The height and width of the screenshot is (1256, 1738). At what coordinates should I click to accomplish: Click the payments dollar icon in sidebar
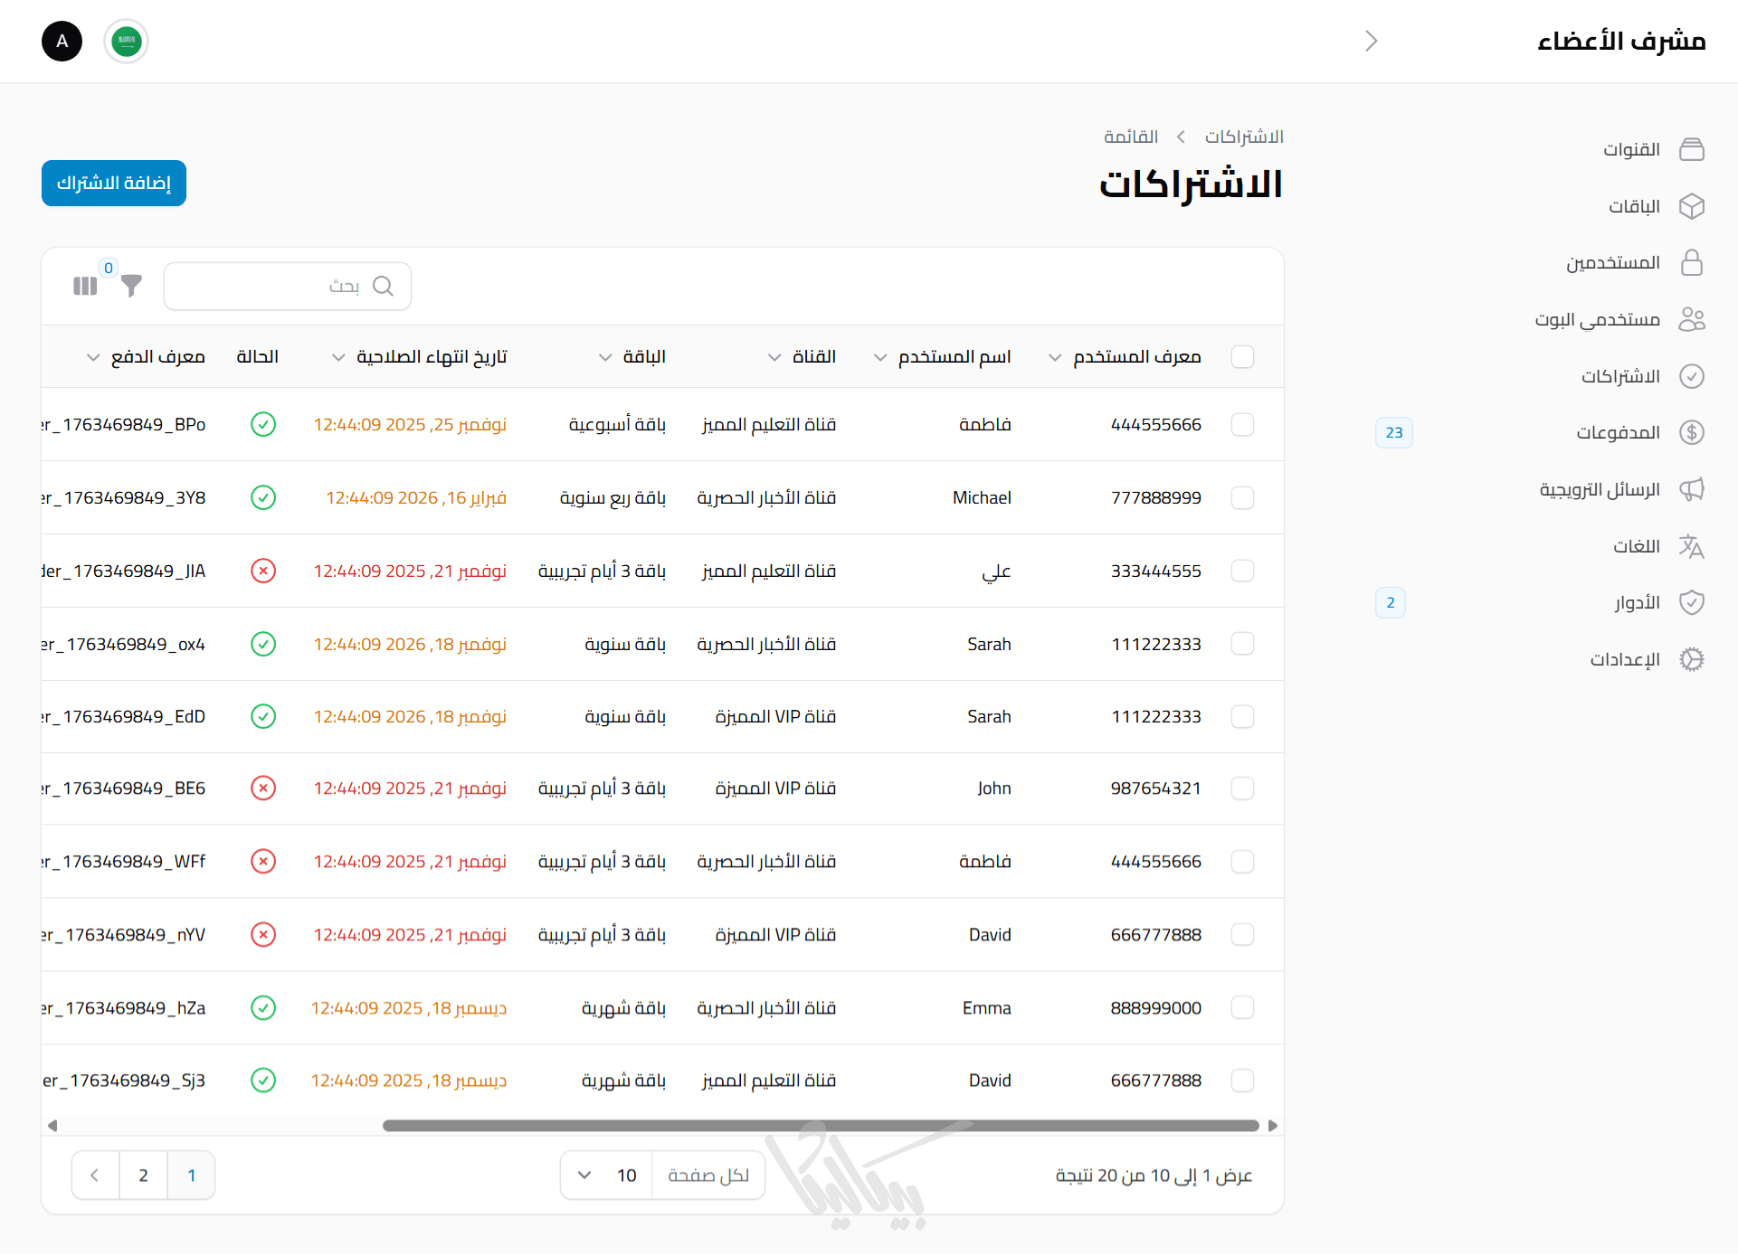coord(1691,432)
